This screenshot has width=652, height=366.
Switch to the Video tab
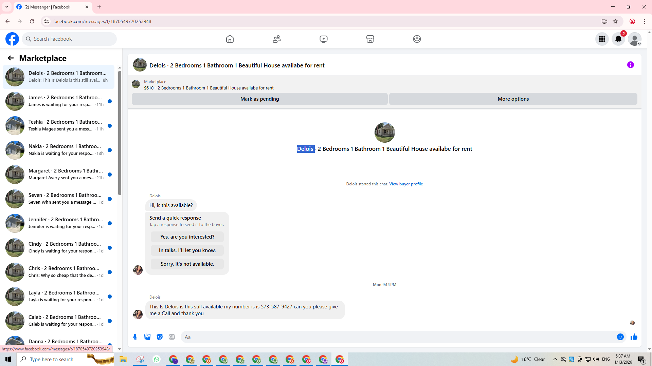[323, 39]
